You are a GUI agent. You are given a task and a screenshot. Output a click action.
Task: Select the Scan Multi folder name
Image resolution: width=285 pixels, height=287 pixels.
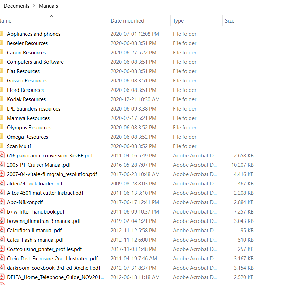tap(19, 146)
